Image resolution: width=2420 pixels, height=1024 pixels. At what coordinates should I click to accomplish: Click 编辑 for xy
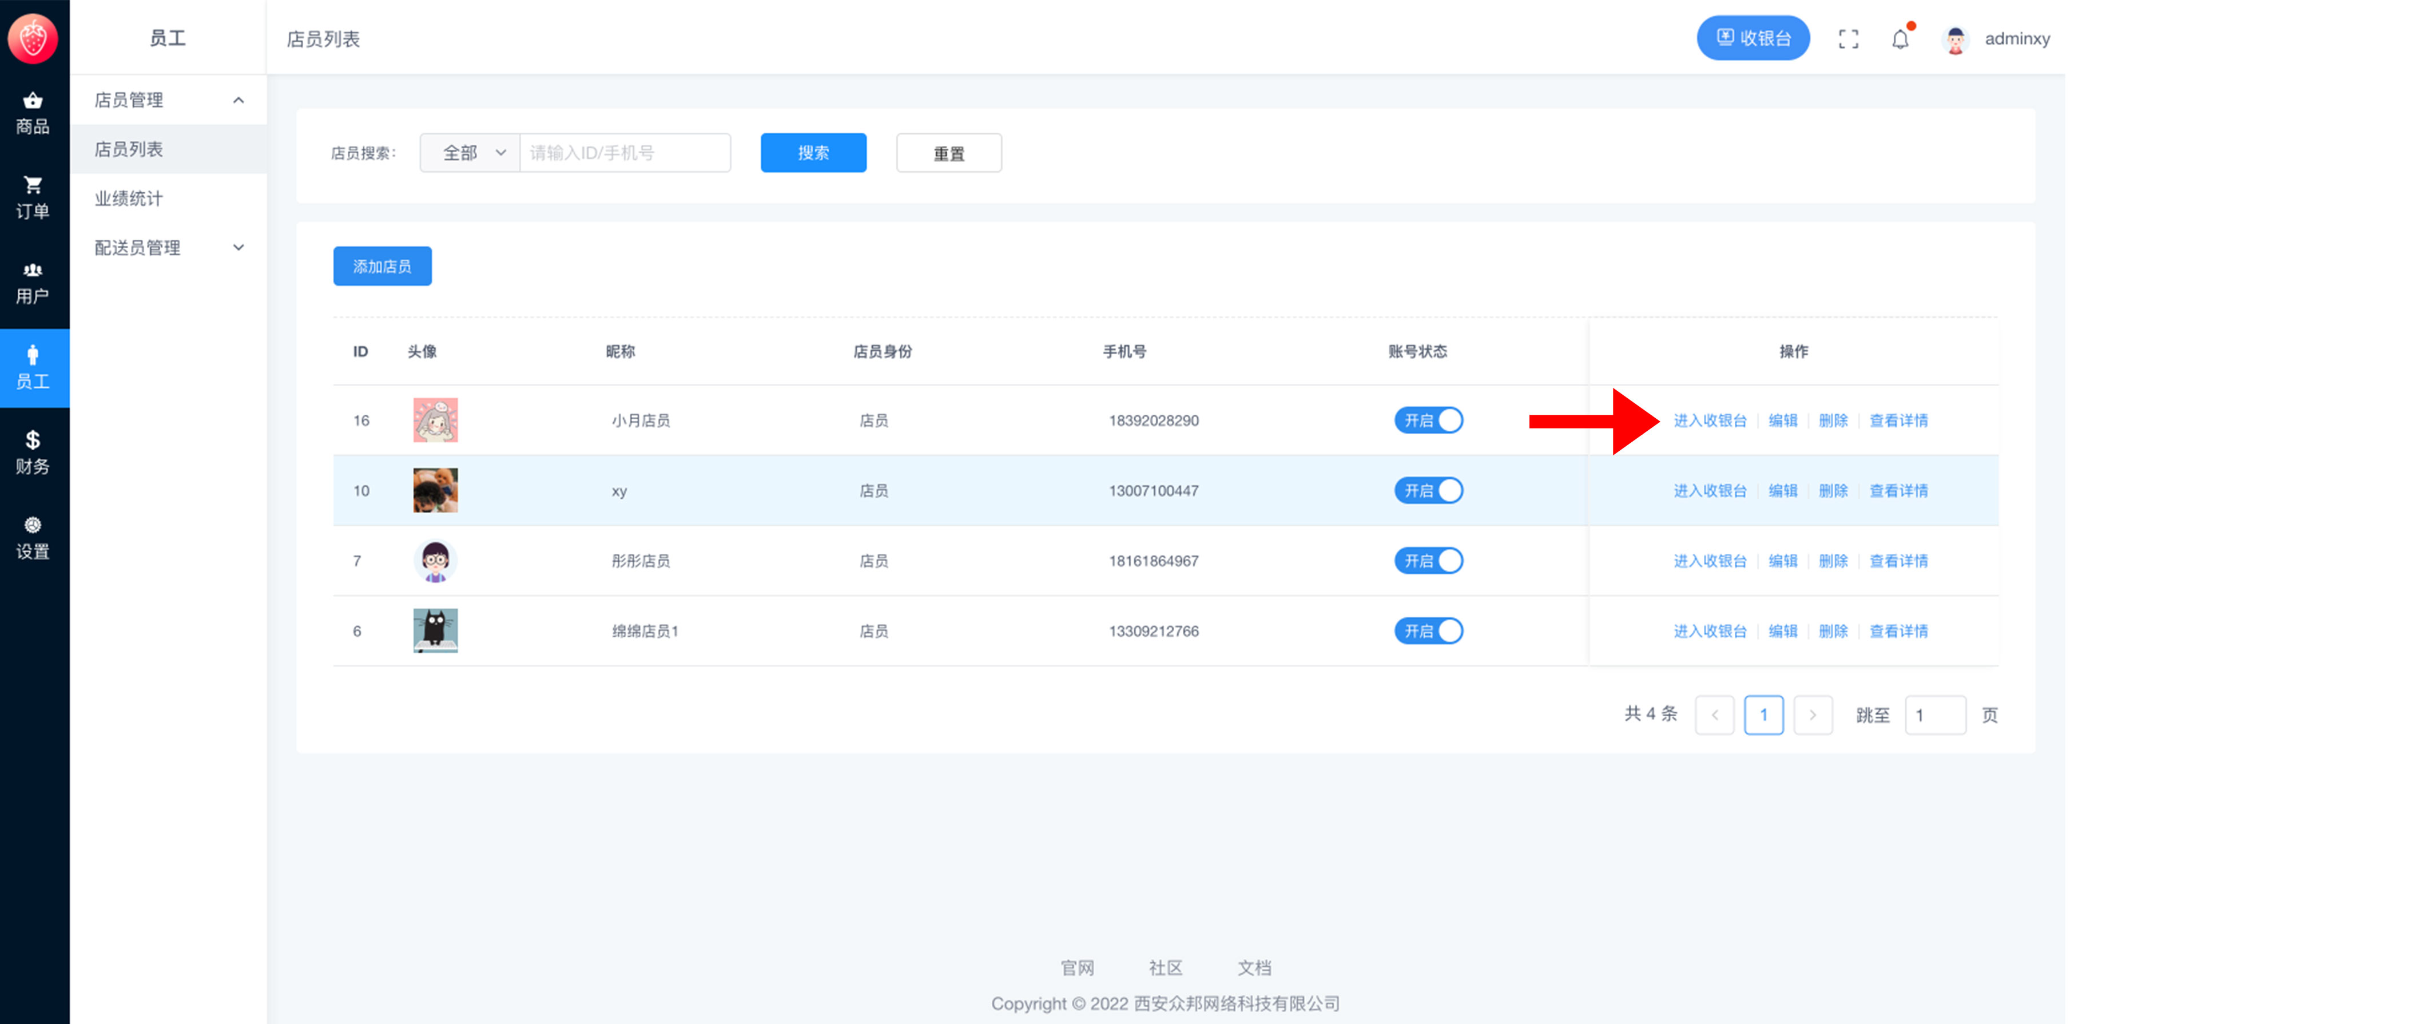1783,490
